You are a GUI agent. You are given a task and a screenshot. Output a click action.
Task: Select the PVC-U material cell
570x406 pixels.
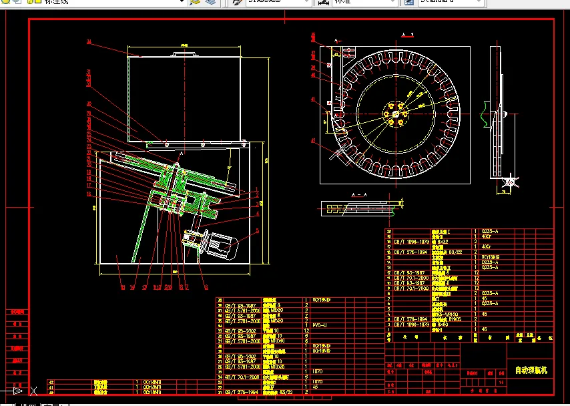click(320, 325)
